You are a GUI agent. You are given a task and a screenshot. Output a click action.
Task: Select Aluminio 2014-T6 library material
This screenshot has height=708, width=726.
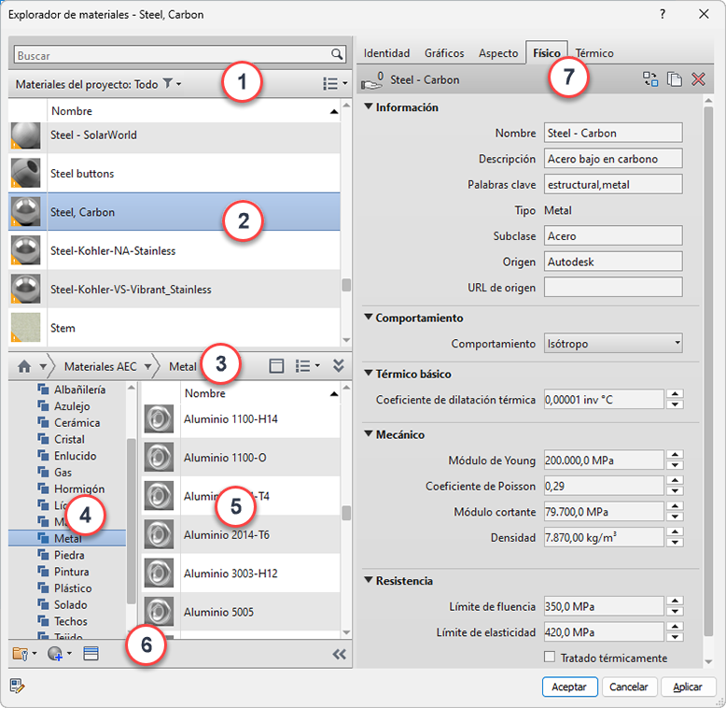coord(241,534)
